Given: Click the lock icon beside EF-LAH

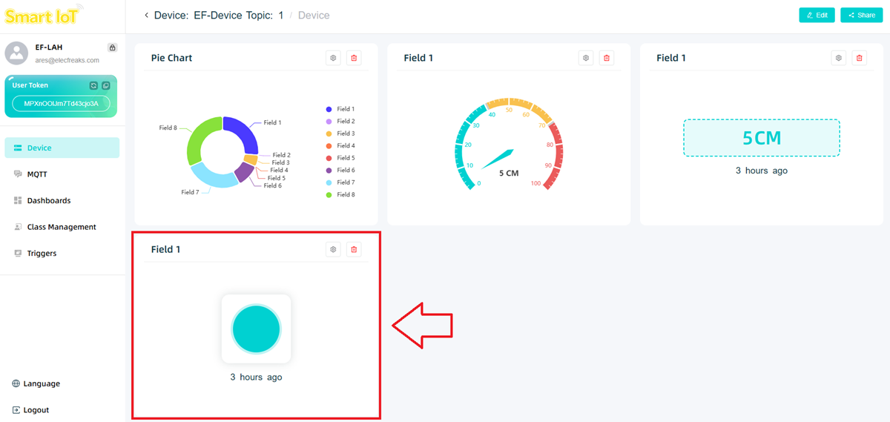Looking at the screenshot, I should click(x=112, y=47).
